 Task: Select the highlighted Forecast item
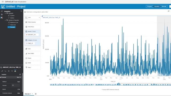pos(11,27)
